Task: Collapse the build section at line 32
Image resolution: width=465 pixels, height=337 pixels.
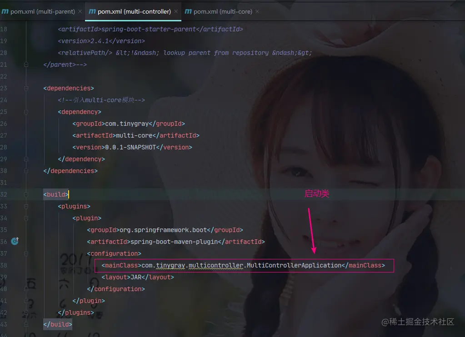Action: pos(26,194)
